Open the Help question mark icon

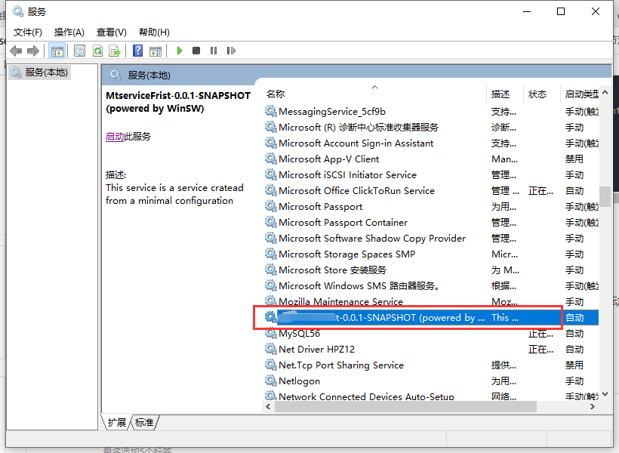coord(138,51)
